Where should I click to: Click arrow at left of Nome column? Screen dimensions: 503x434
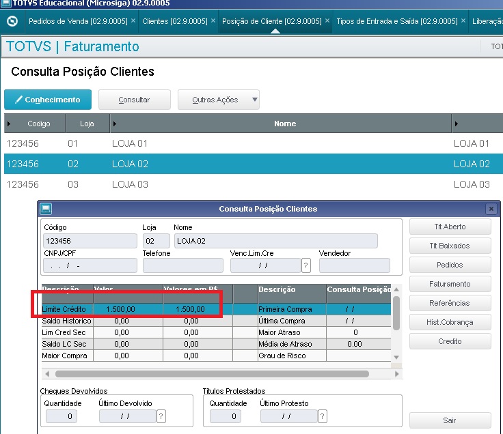pos(115,124)
